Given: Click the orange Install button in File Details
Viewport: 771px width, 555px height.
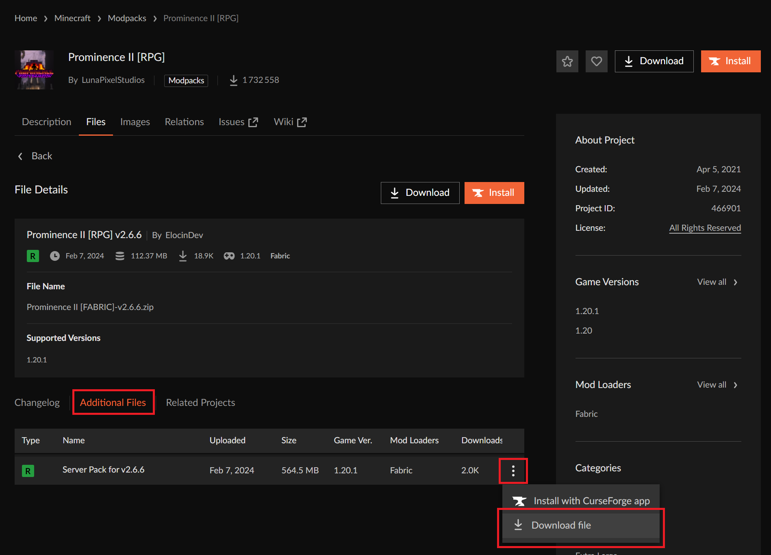Looking at the screenshot, I should [x=494, y=193].
